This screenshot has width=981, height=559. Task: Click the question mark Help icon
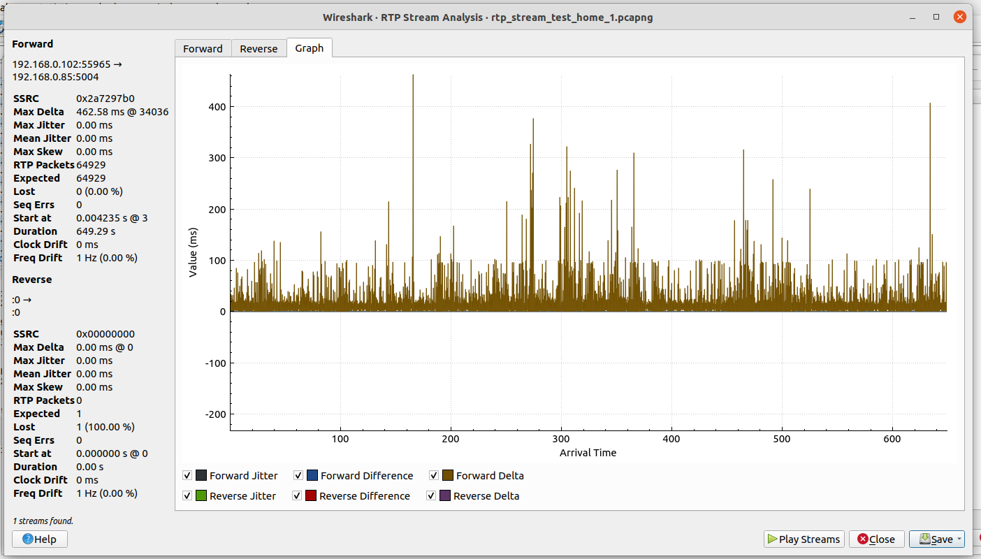28,539
